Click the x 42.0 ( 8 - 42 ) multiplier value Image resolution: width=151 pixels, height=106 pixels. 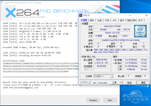click(x=102, y=63)
